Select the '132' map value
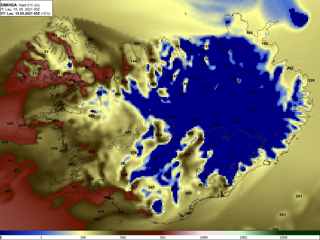Viewport: 320px width, 240px height. [63, 36]
